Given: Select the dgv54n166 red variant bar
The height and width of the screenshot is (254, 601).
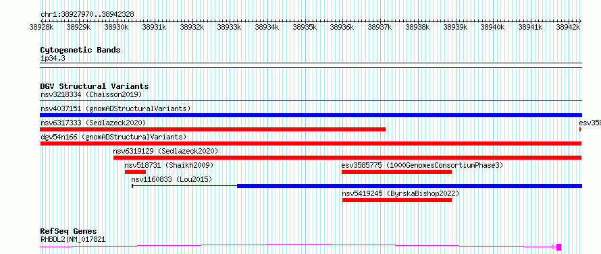Looking at the screenshot, I should (x=311, y=144).
